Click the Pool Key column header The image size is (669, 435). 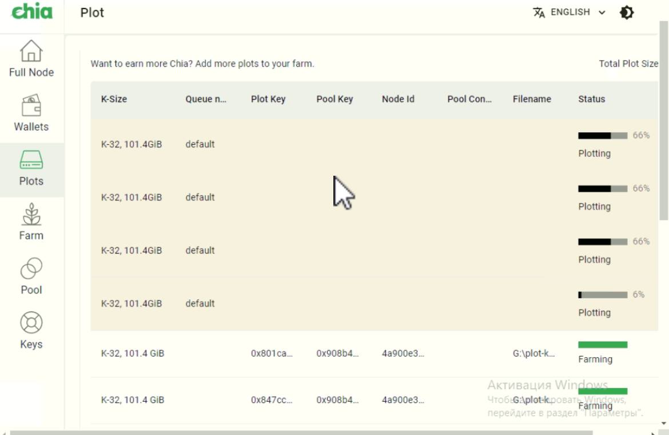coord(334,99)
